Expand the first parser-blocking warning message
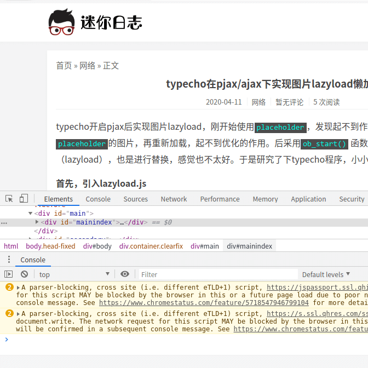Screen dimensions: 368x368 18,287
